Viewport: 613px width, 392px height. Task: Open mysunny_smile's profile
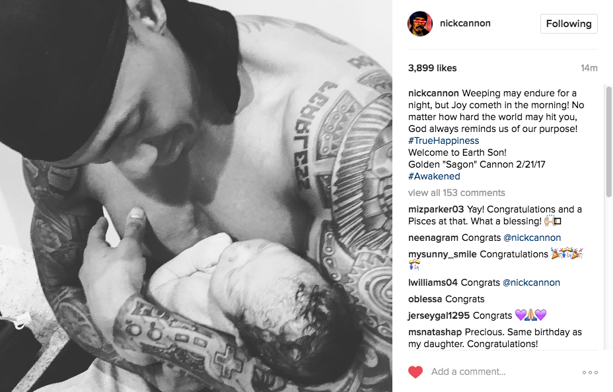tap(442, 254)
